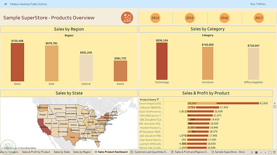This screenshot has width=277, height=155.
Task: Click the film strip view icon
Action: click(x=252, y=152)
